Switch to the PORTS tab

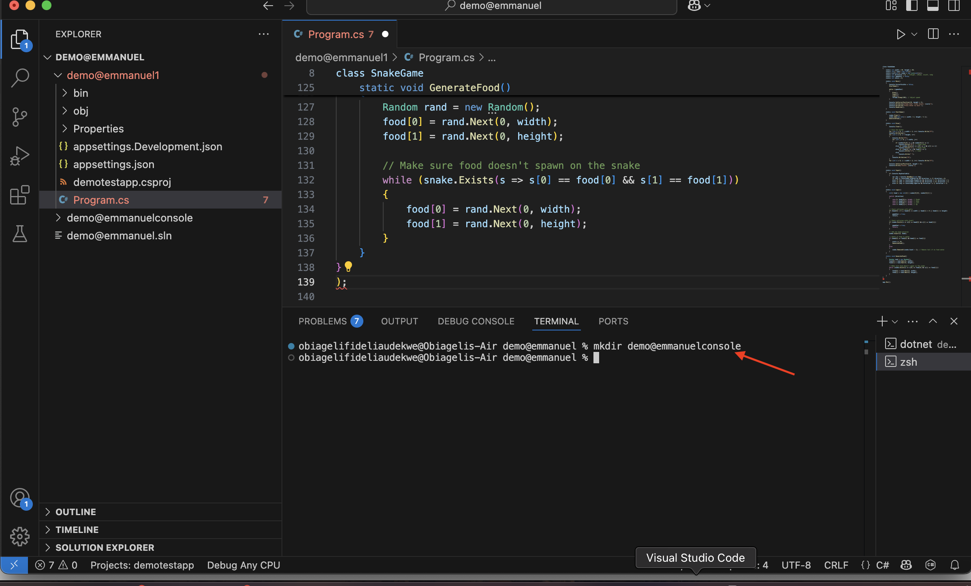click(613, 321)
